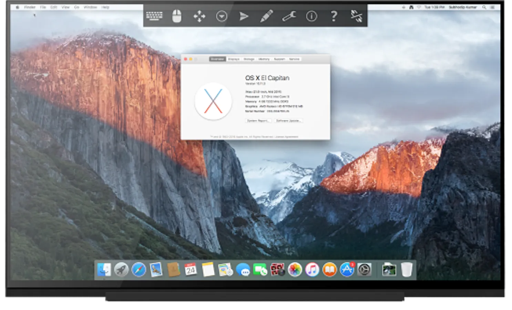512x310 pixels.
Task: Click the OS X logo in About window
Action: click(213, 101)
